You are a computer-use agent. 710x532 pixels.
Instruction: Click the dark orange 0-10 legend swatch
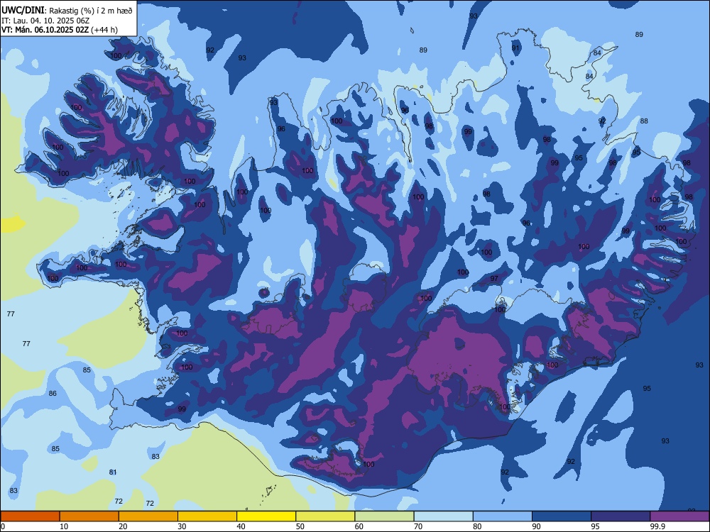[x=30, y=516]
